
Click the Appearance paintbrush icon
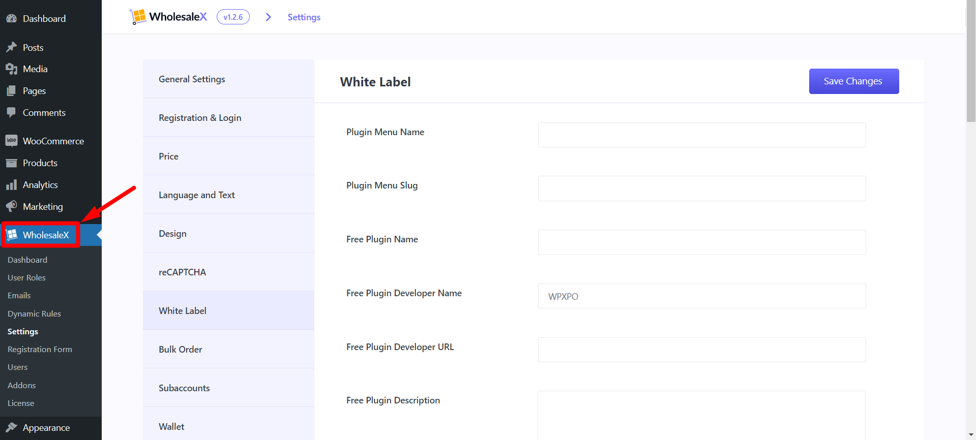pos(12,428)
